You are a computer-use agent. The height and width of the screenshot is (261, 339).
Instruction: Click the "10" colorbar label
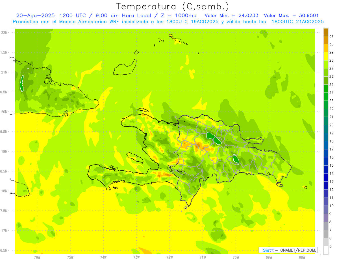point(332,206)
